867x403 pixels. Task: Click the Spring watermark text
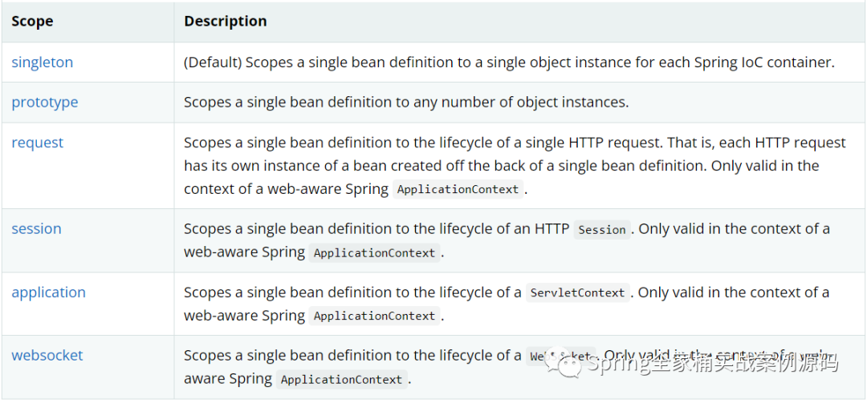tap(713, 364)
